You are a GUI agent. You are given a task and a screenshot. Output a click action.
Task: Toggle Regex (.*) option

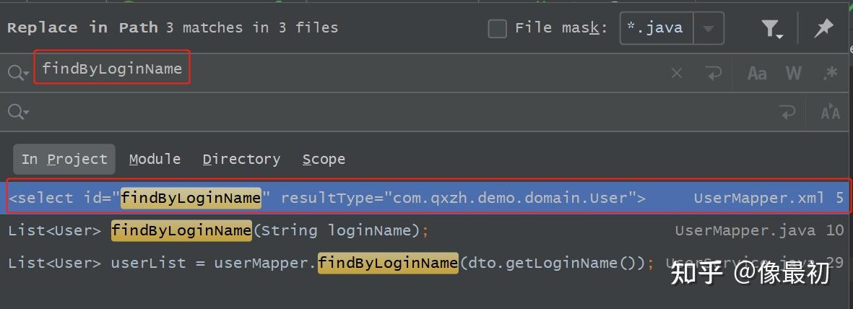[830, 73]
